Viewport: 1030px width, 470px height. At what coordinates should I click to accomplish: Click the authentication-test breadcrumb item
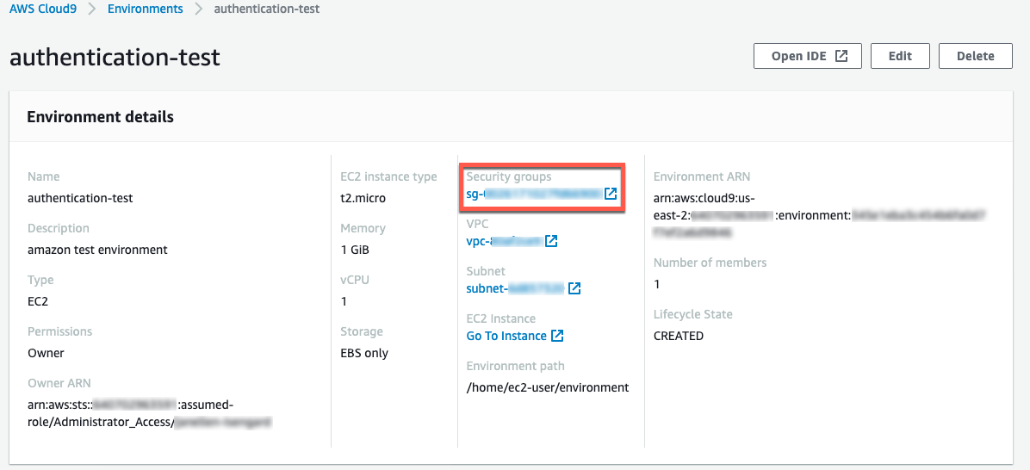267,9
